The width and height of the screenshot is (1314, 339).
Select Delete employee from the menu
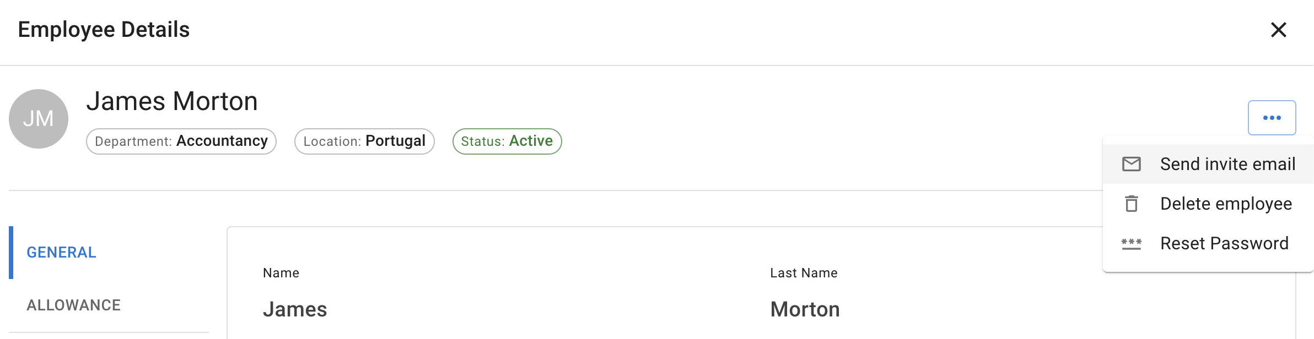(x=1226, y=204)
